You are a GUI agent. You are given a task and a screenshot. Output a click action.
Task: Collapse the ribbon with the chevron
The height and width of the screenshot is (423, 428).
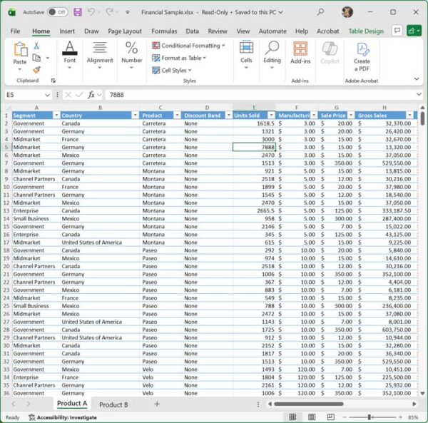pos(417,78)
